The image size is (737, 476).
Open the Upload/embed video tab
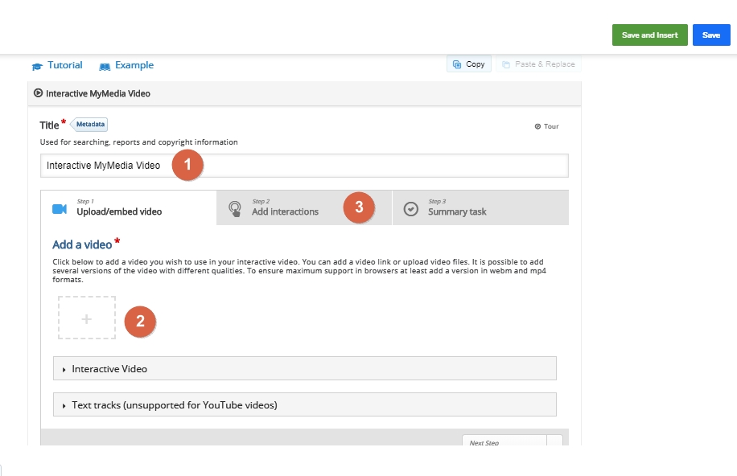[129, 207]
